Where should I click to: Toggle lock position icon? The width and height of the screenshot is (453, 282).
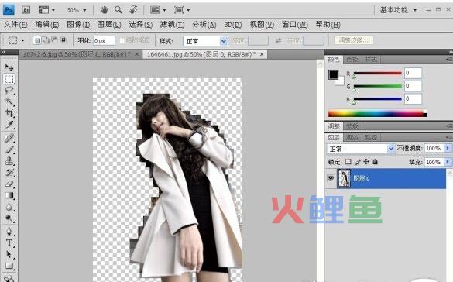click(x=366, y=162)
